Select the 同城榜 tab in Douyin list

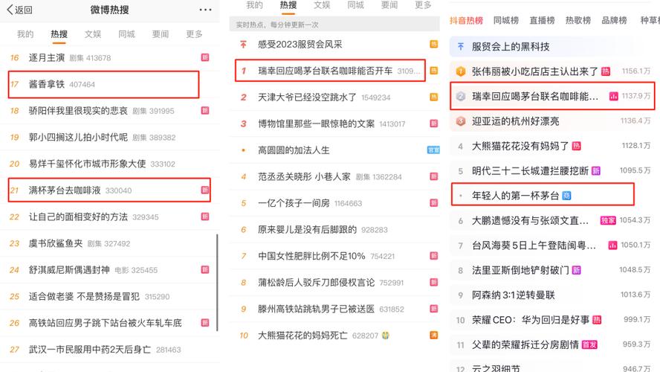point(506,20)
